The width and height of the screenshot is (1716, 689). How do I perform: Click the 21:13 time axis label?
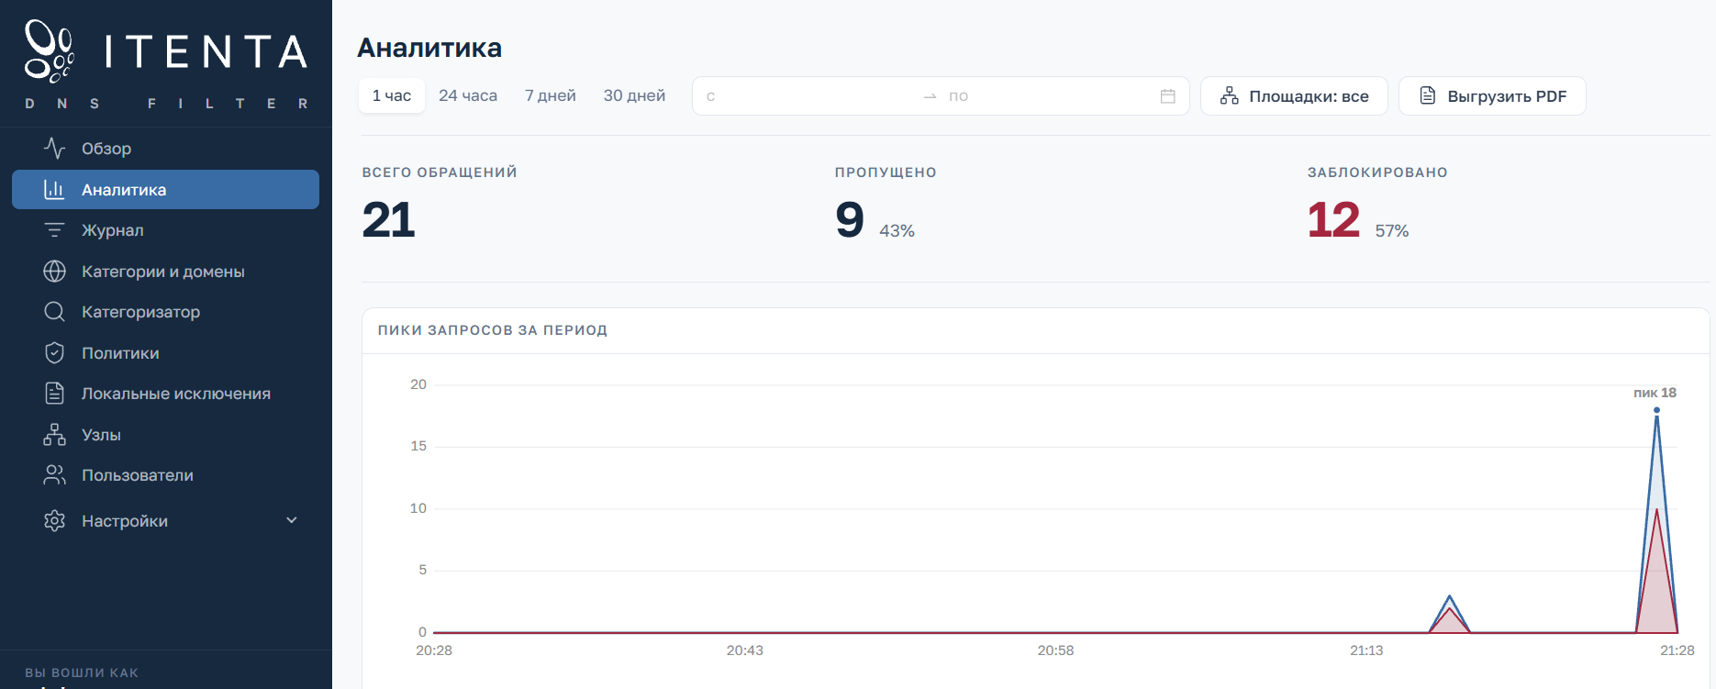point(1366,650)
